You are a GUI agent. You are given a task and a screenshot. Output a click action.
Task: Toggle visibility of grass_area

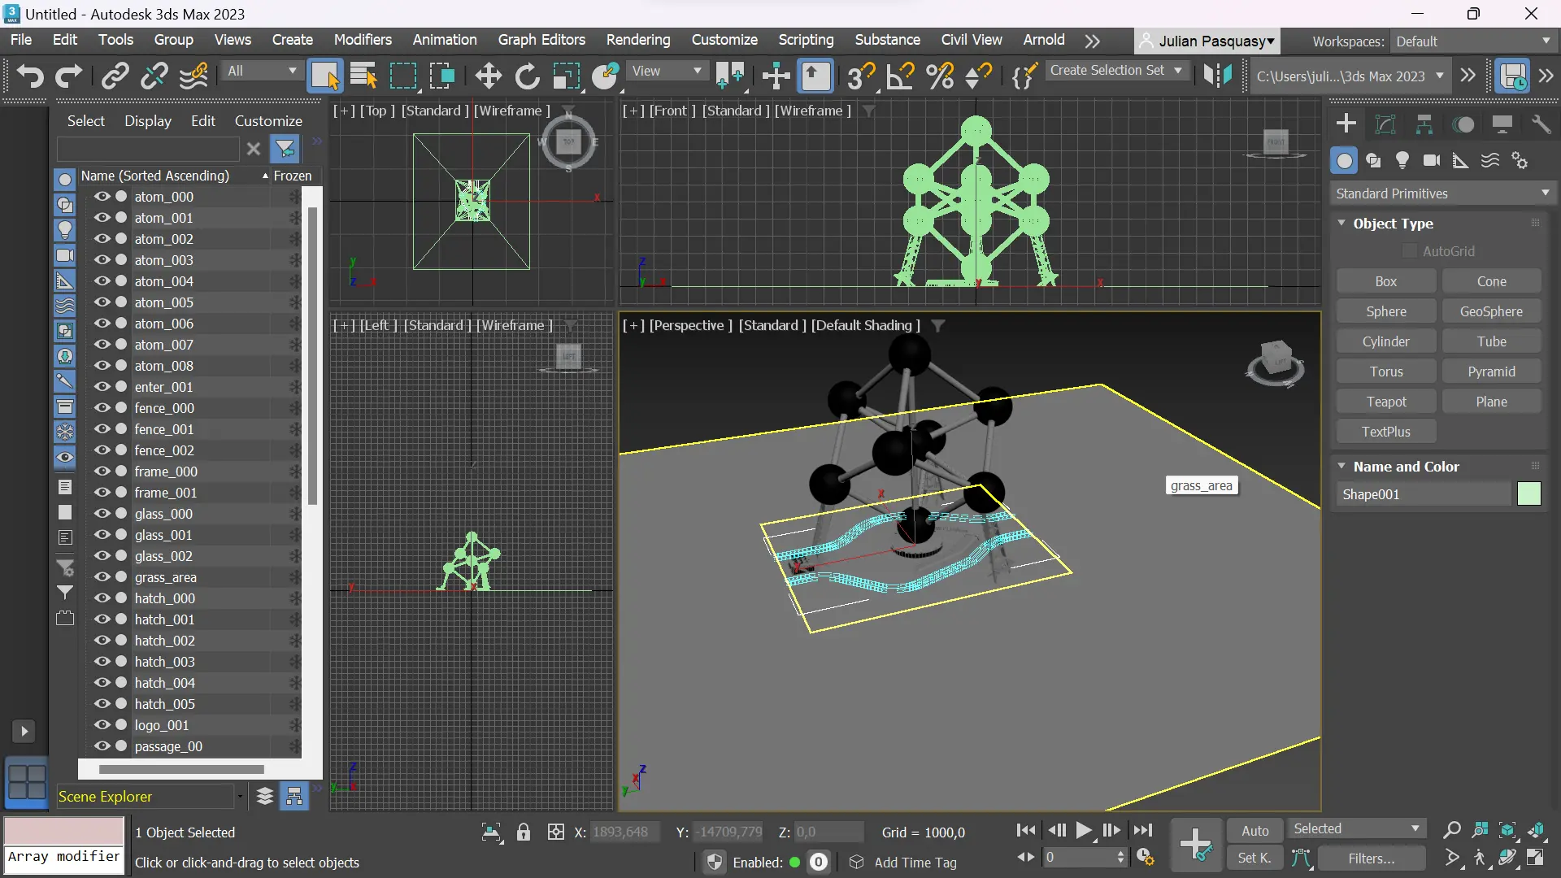click(x=102, y=577)
